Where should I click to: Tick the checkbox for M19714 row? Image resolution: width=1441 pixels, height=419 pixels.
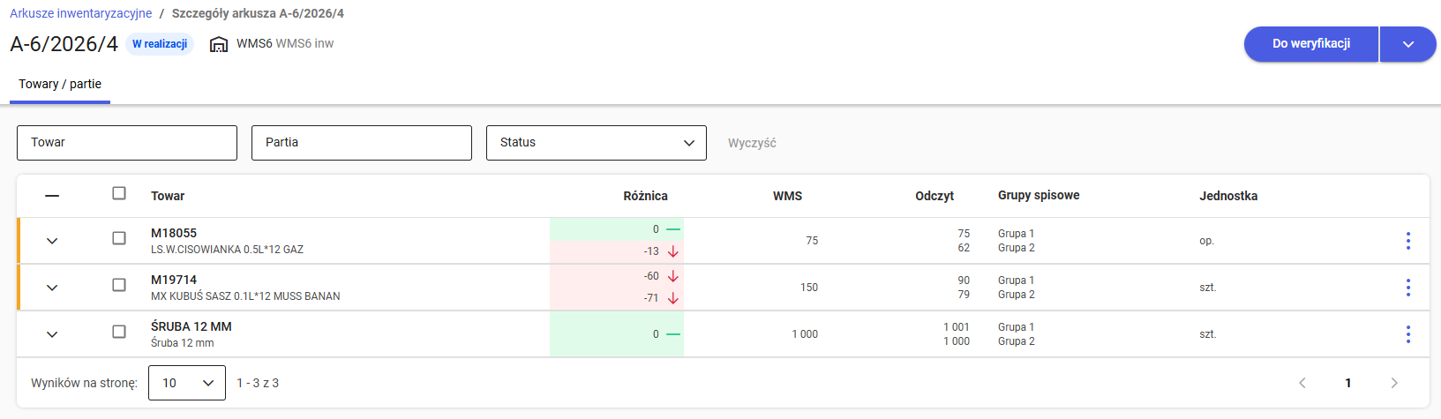coord(119,285)
